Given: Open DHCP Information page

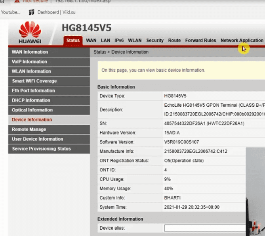Looking at the screenshot, I should point(49,100).
